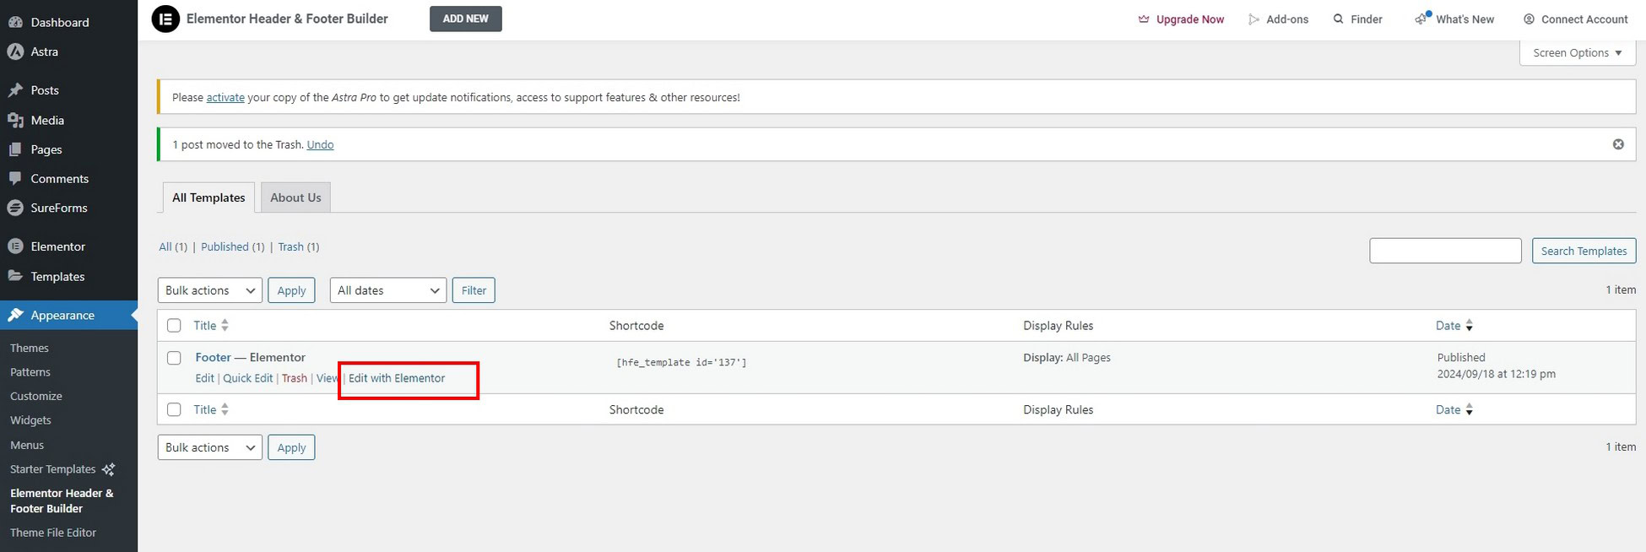Click the Connect Account user icon
Image resolution: width=1646 pixels, height=552 pixels.
pos(1529,19)
